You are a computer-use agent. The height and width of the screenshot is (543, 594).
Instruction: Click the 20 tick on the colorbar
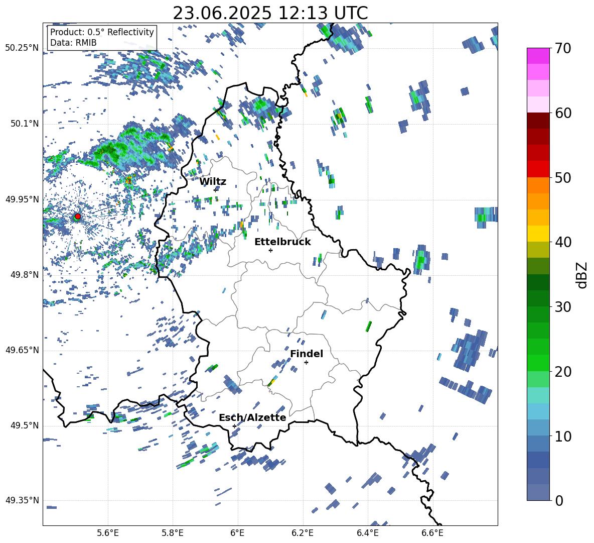click(x=563, y=371)
